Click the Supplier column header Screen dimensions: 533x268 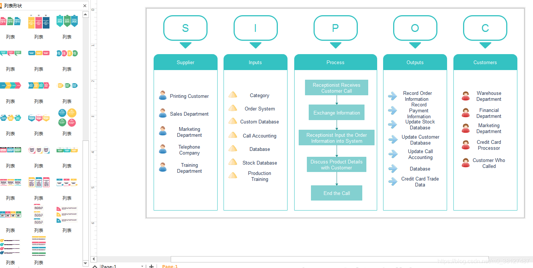pyautogui.click(x=186, y=62)
